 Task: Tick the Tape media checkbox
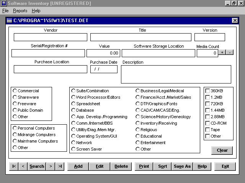[207, 130]
